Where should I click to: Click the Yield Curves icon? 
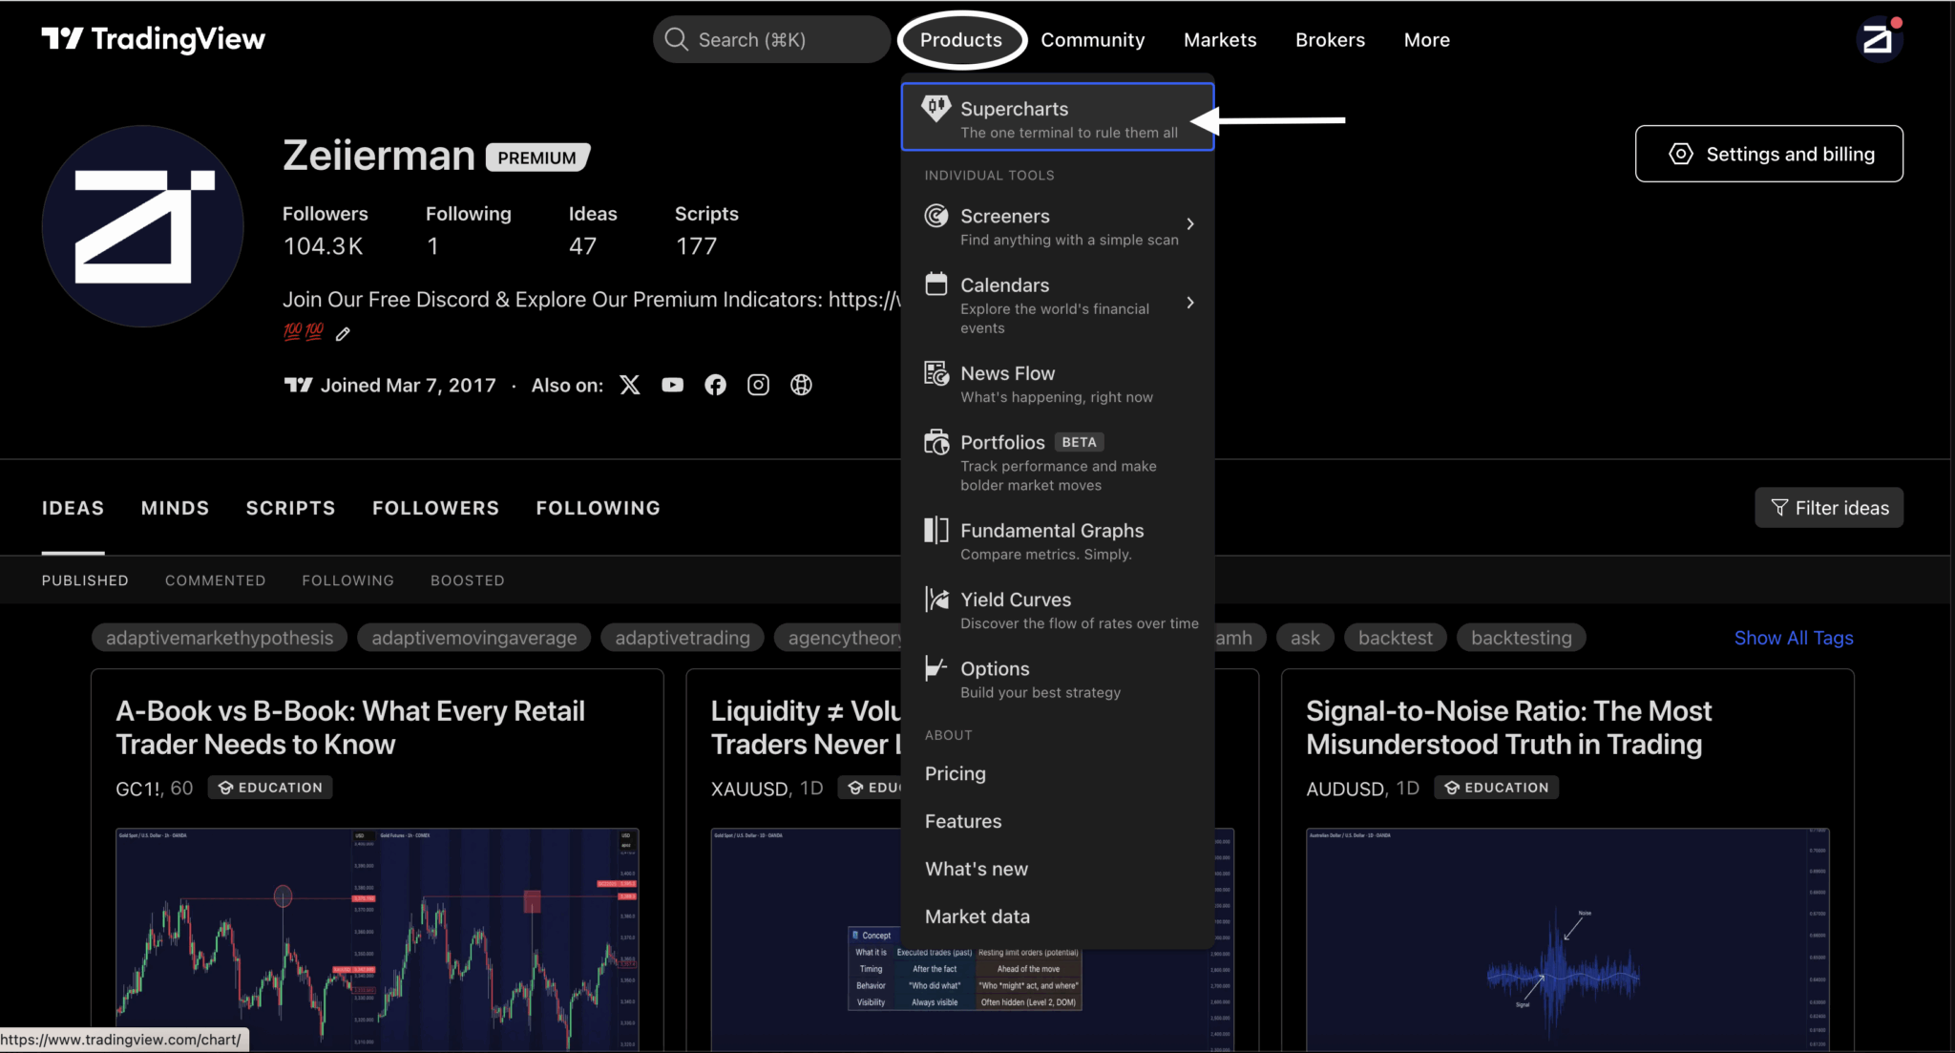point(936,600)
